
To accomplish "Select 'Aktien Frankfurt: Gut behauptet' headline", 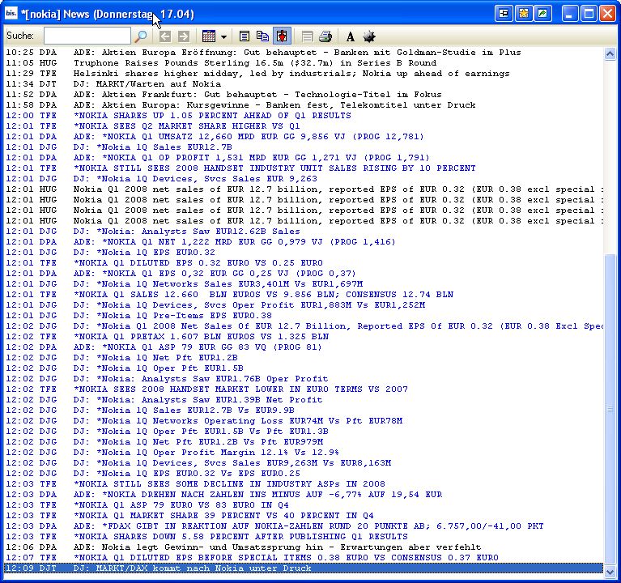I will click(304, 94).
